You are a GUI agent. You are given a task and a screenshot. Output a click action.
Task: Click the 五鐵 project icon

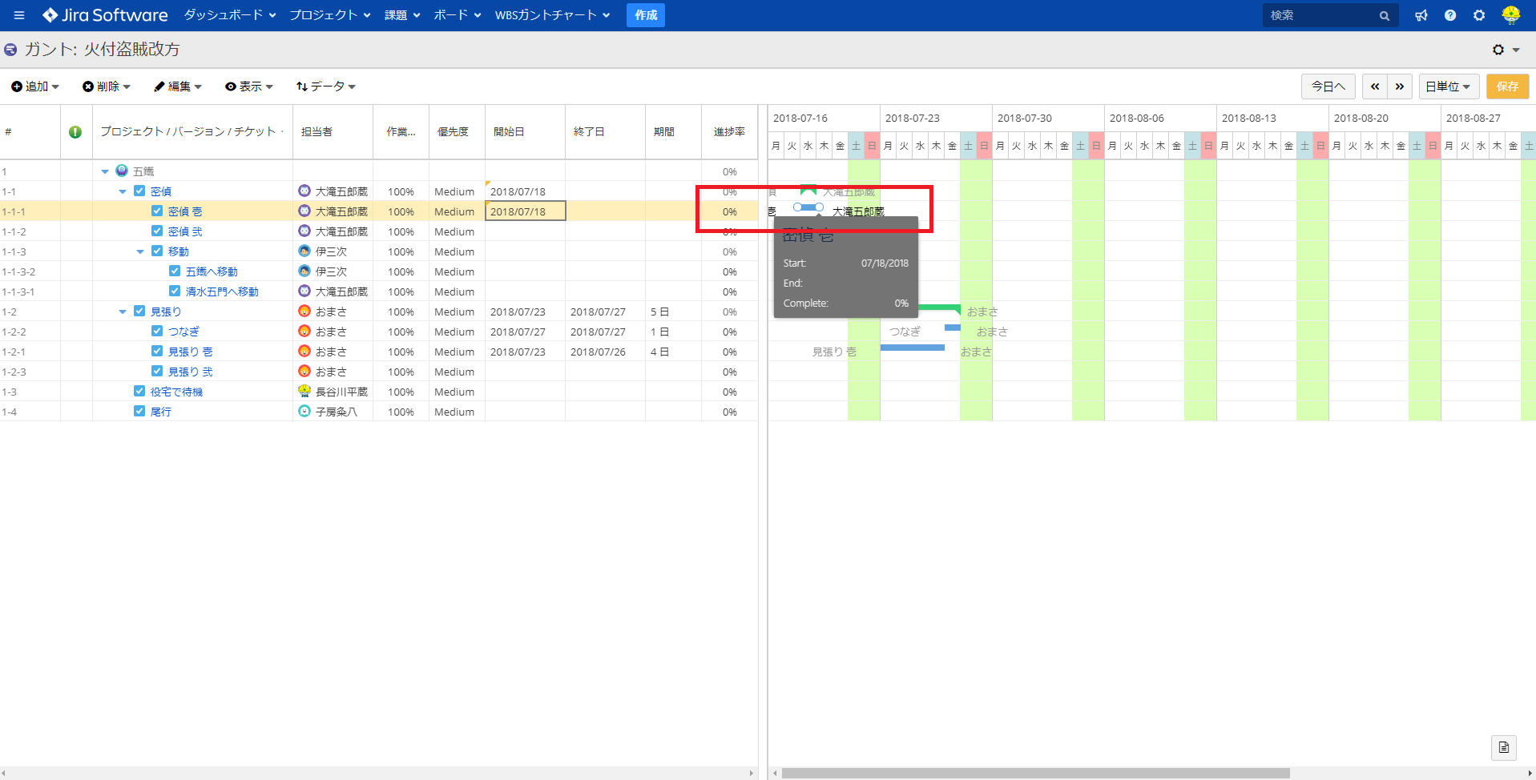click(122, 171)
